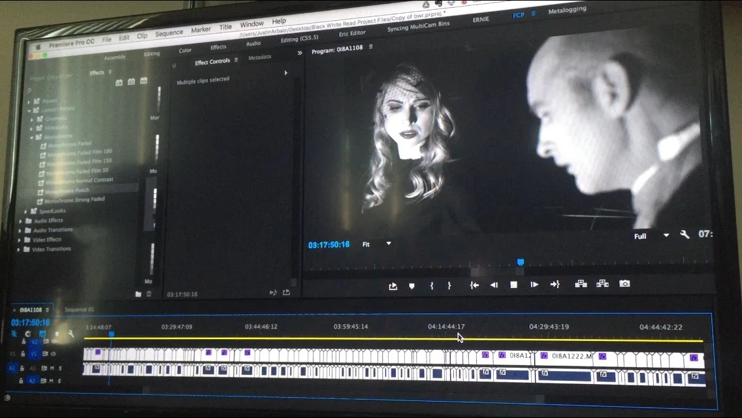Click the Extract button in the Program monitor
742x418 pixels.
(x=602, y=283)
